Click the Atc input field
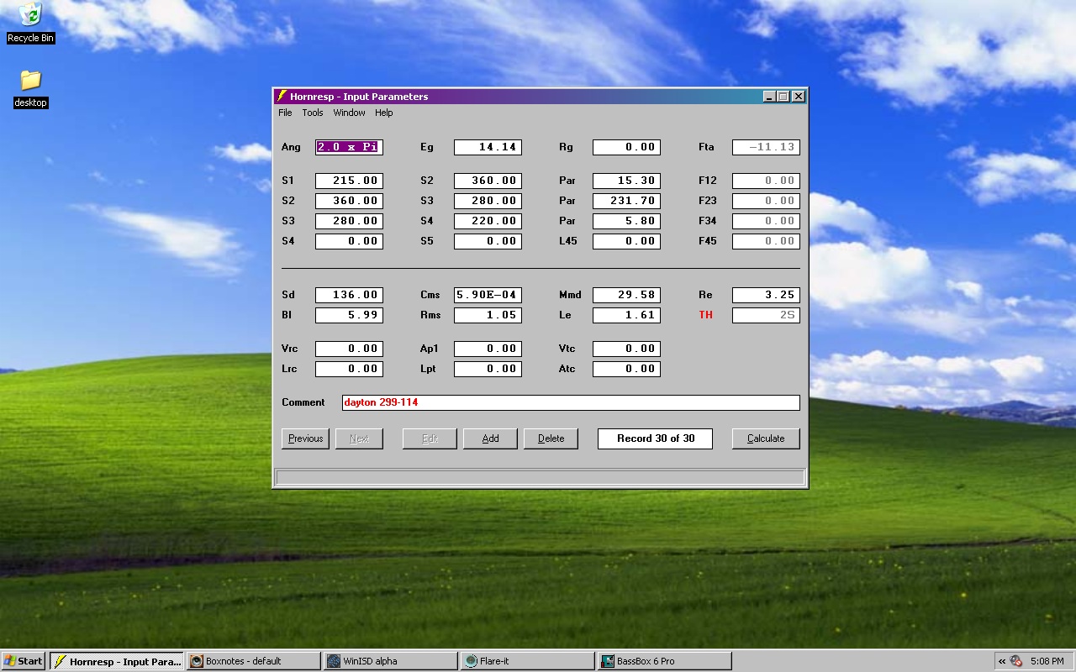The height and width of the screenshot is (672, 1076). 626,369
